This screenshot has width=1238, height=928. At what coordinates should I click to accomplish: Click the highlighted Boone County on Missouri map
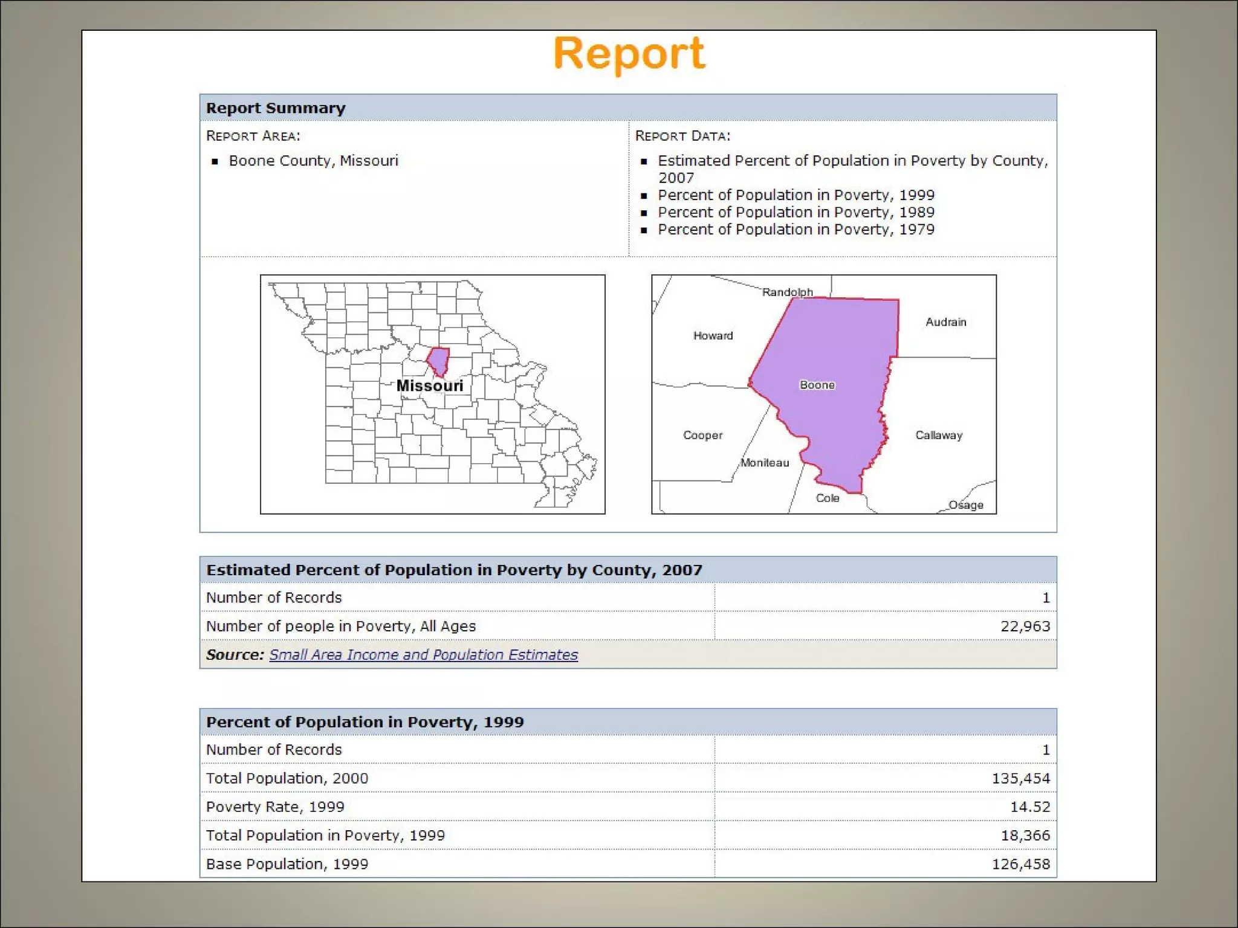click(438, 361)
